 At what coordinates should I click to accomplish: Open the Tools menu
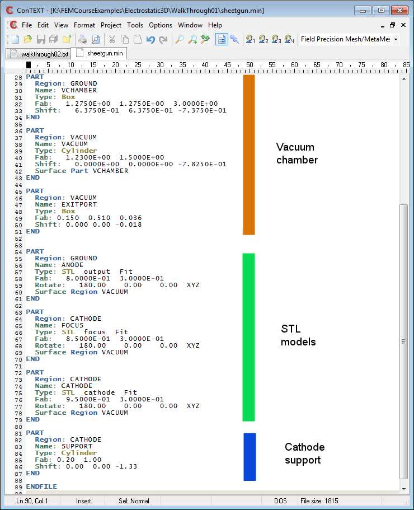pyautogui.click(x=135, y=25)
